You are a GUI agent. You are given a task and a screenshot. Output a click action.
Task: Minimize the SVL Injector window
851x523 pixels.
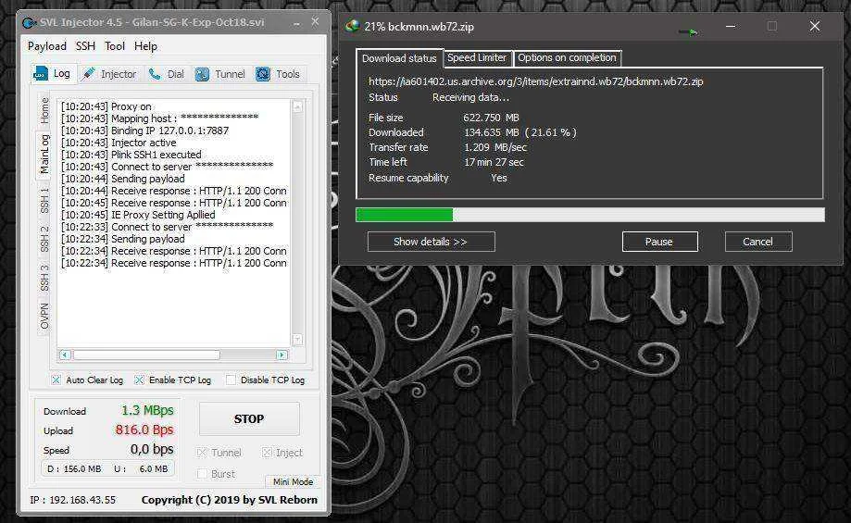pos(296,23)
